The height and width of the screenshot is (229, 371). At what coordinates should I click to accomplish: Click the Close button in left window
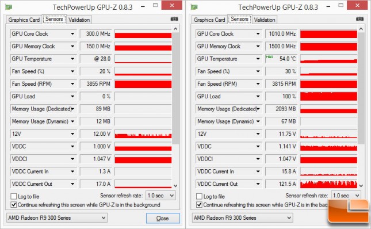(163, 218)
